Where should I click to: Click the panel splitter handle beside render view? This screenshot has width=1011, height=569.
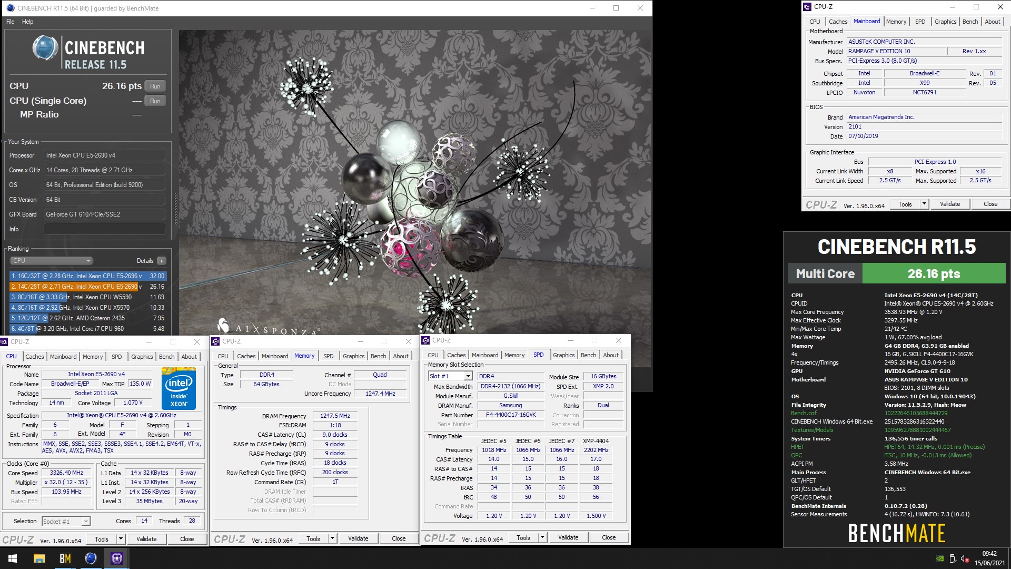point(176,209)
